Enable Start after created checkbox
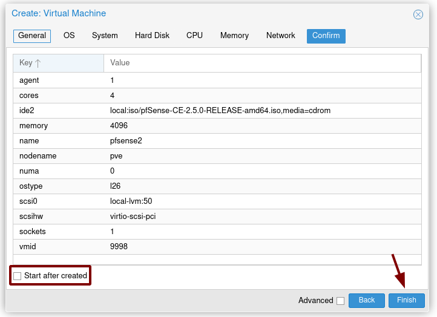This screenshot has height=317, width=437. pyautogui.click(x=18, y=276)
